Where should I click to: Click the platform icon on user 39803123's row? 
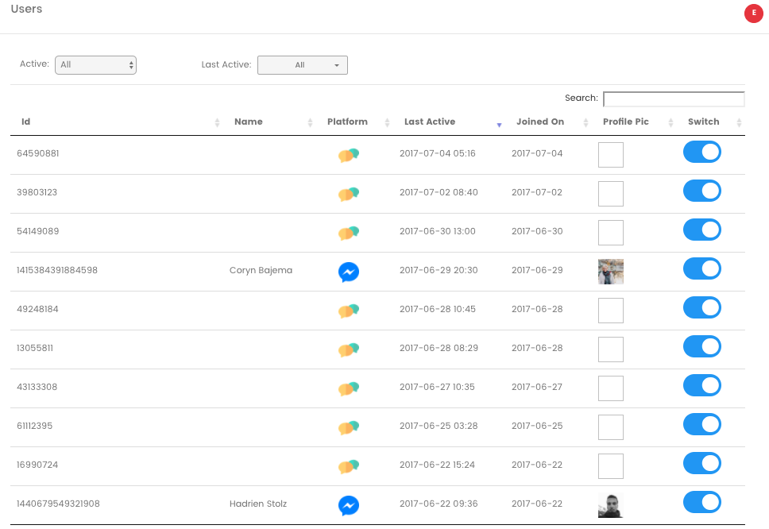(348, 194)
